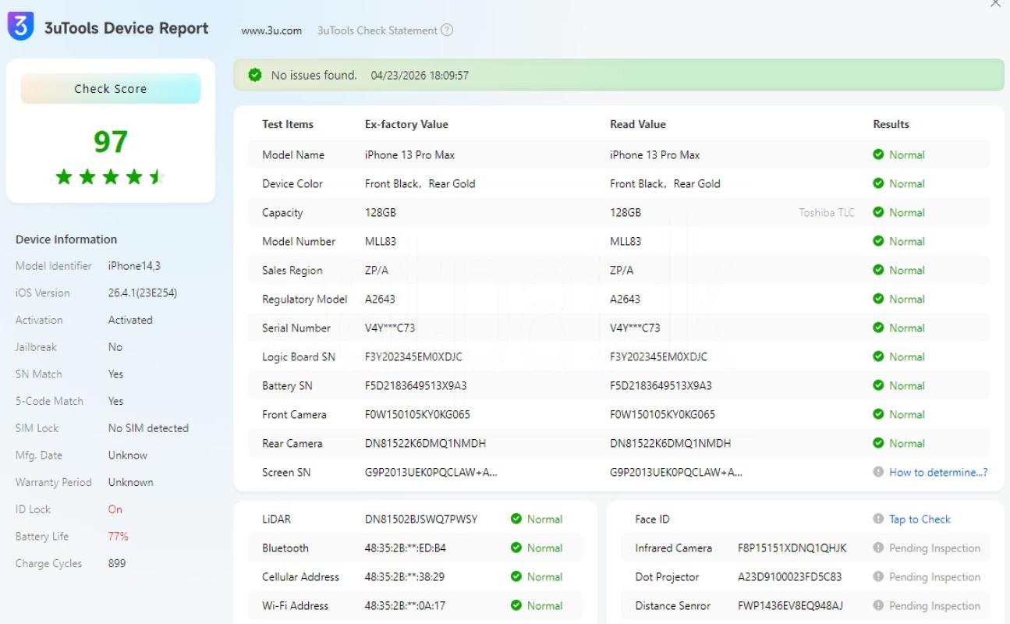1010x624 pixels.
Task: Click the five-star rating display
Action: 110,177
